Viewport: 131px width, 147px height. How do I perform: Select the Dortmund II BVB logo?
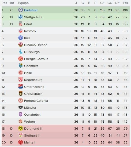point(21,128)
